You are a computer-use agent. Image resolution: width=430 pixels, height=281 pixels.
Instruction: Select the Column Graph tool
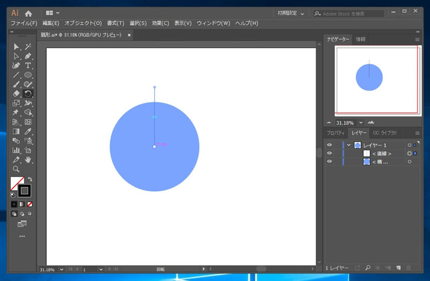tap(16, 150)
